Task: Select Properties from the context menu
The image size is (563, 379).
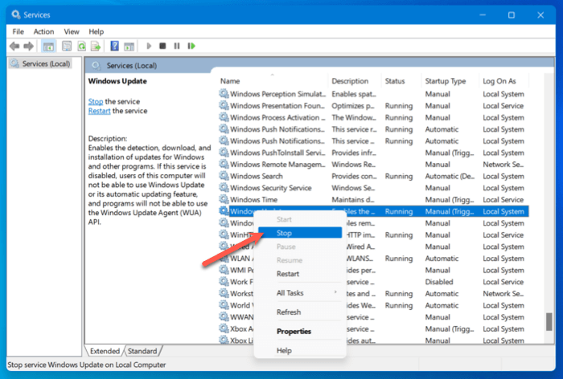Action: pyautogui.click(x=294, y=331)
